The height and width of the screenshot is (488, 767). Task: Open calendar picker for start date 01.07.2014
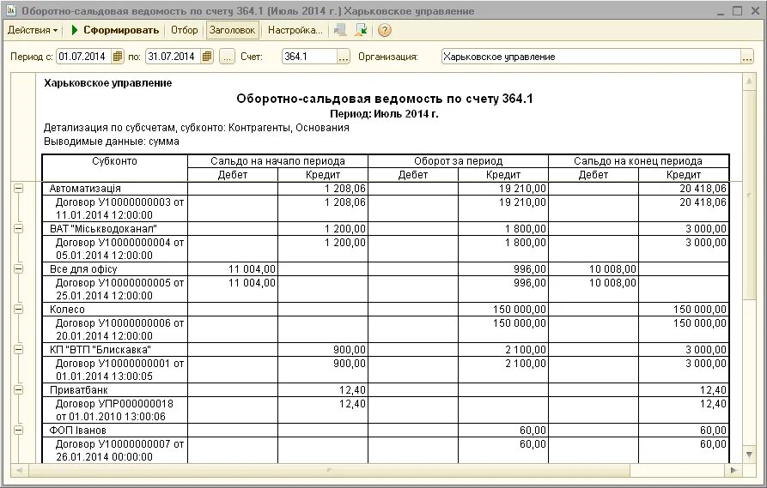coord(118,57)
